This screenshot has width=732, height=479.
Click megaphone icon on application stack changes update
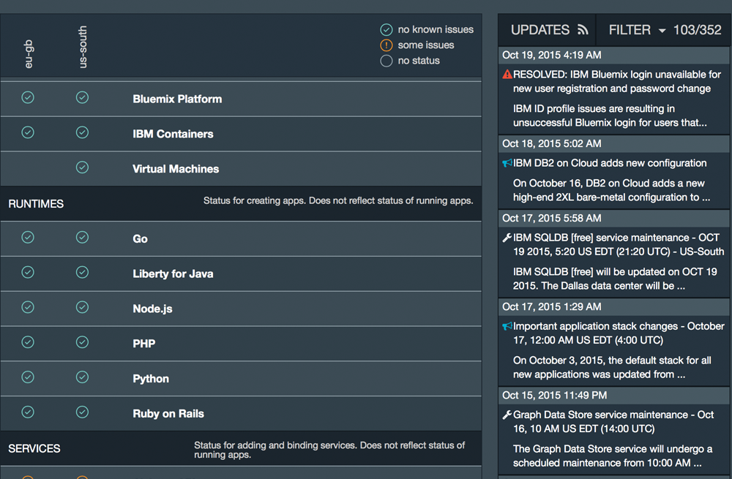507,326
